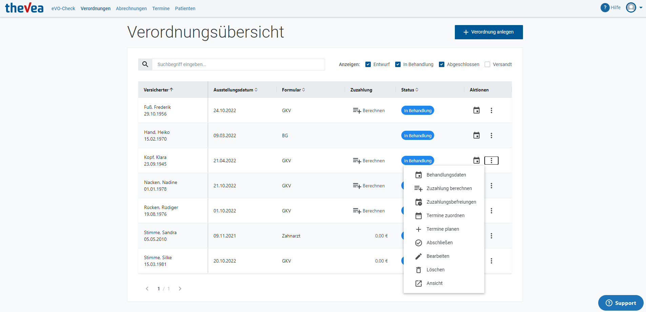
Task: Click BG form cell
Action: click(285, 136)
